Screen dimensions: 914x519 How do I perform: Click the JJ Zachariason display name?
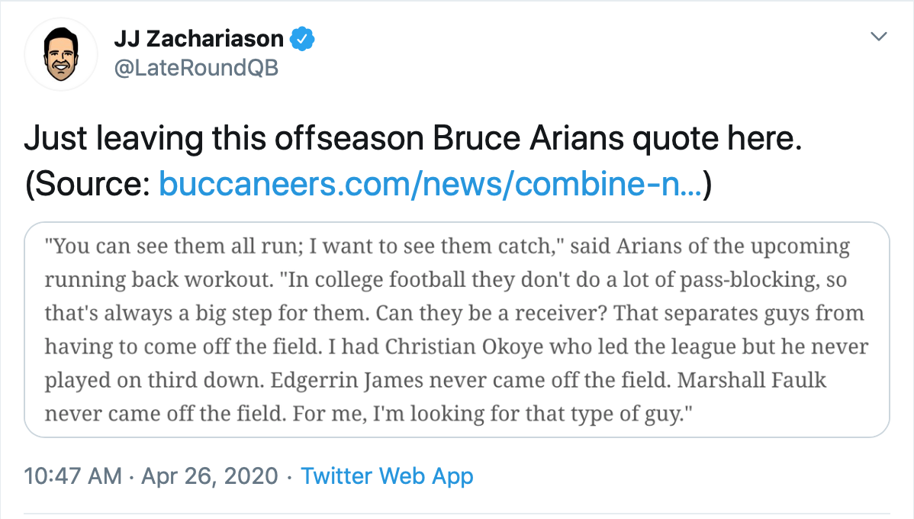point(198,37)
